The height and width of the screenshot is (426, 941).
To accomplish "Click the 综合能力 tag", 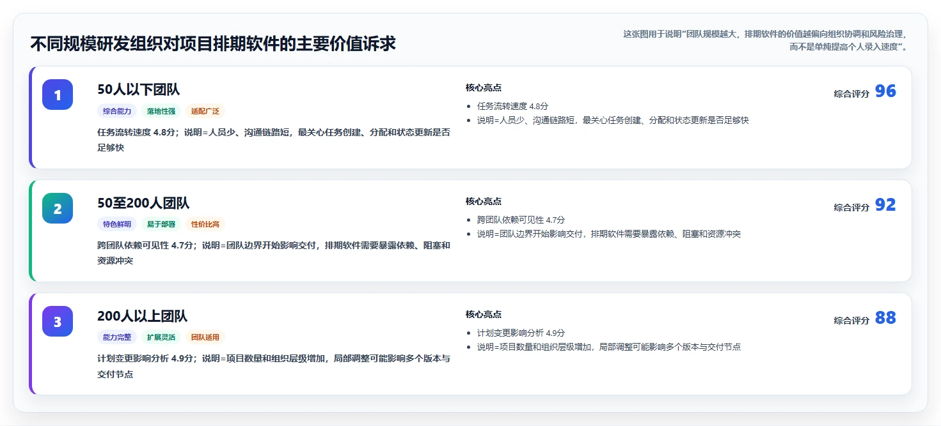I will [x=117, y=111].
